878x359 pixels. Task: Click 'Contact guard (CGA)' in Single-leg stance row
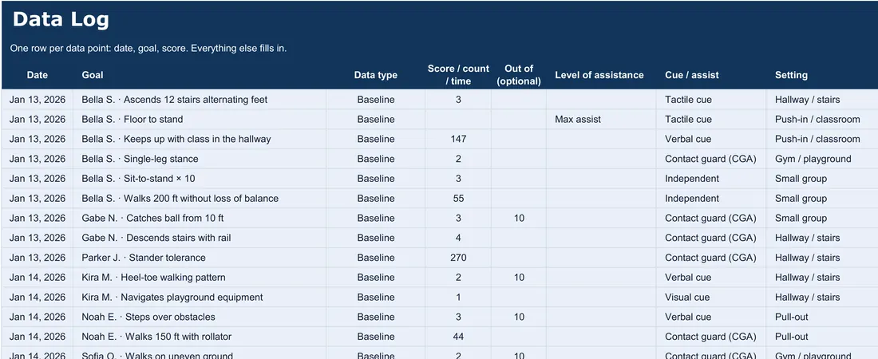[710, 159]
